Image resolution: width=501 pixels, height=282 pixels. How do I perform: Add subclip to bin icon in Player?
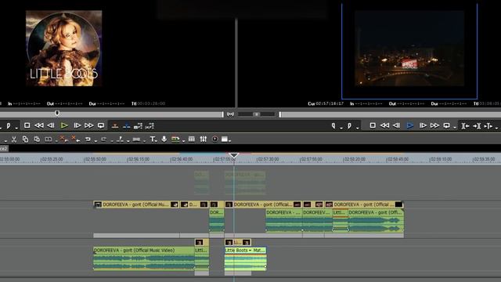[150, 126]
